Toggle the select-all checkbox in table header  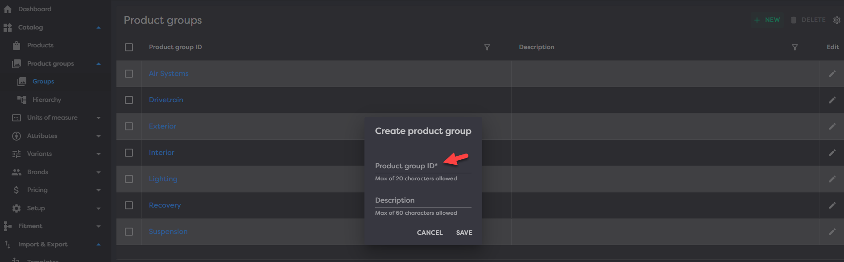129,47
